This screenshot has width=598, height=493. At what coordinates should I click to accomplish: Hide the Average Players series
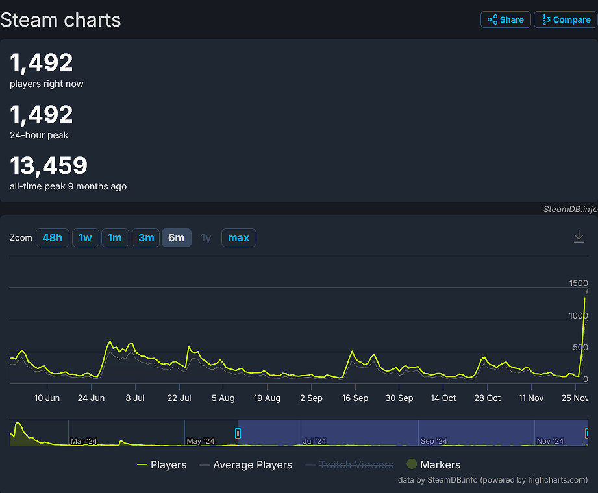pos(245,464)
